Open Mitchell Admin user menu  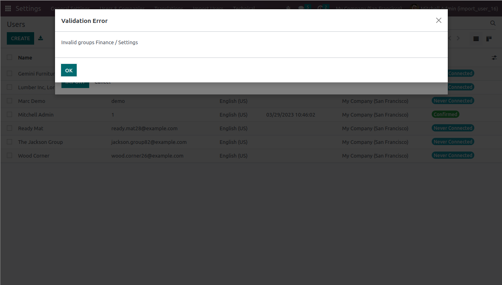(454, 8)
